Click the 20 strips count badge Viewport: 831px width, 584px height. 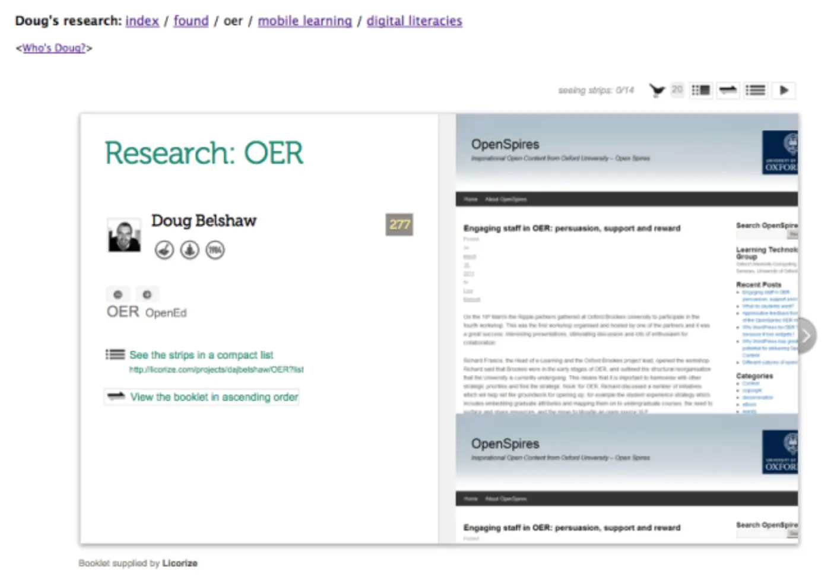[x=677, y=90]
